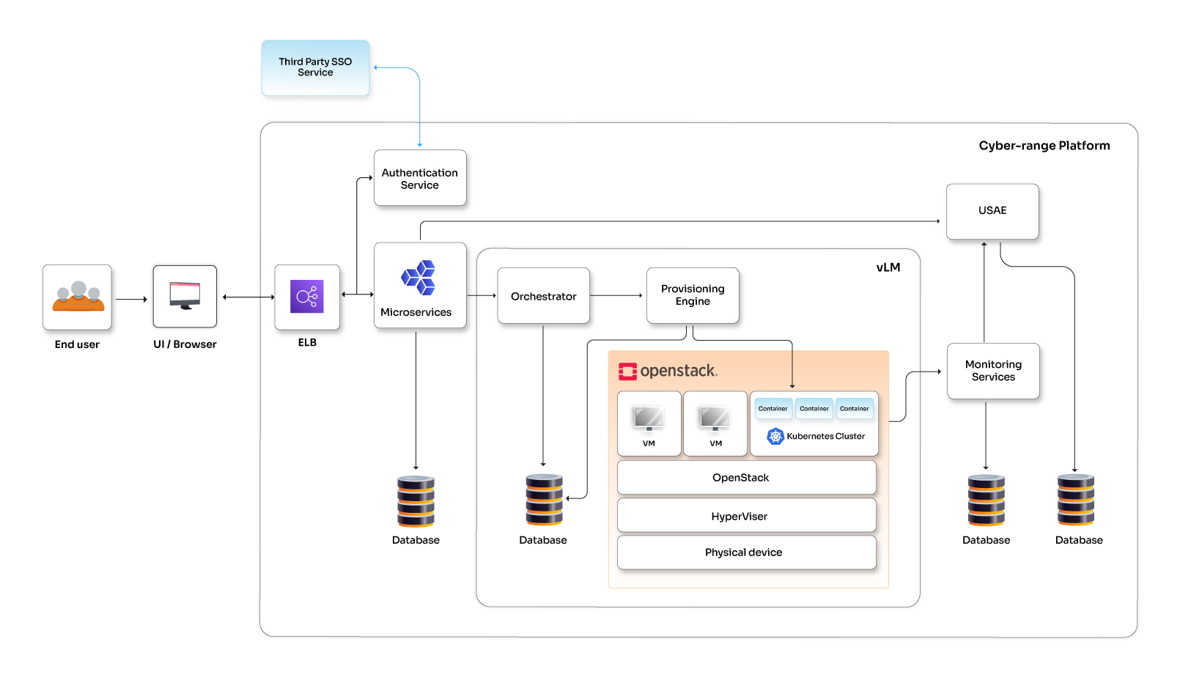
Task: Select the Kubernetes wheel logo icon
Action: pyautogui.click(x=775, y=436)
